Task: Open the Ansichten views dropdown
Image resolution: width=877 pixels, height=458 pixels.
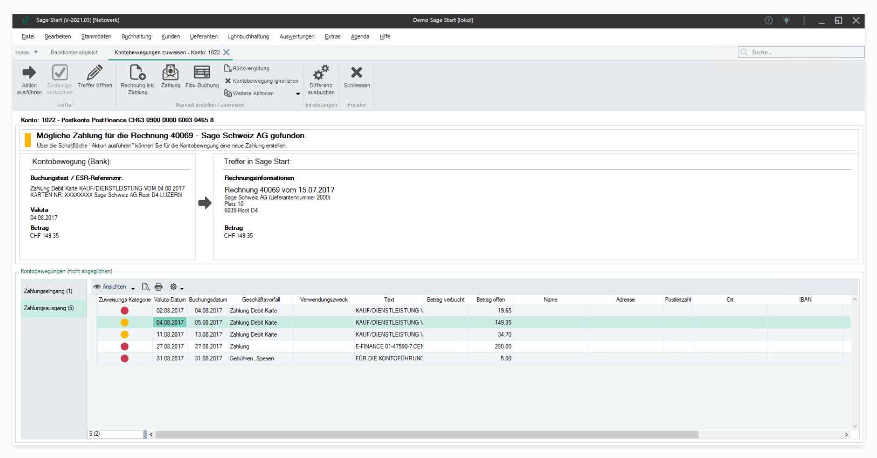Action: [x=114, y=287]
